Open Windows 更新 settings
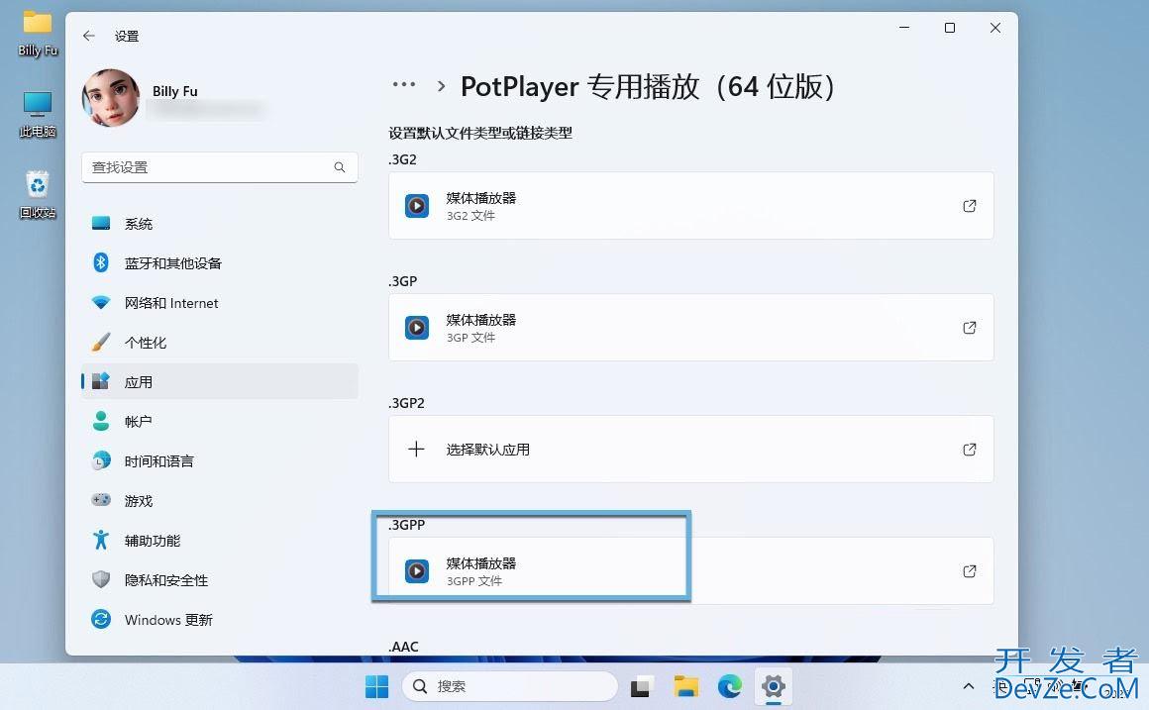The width and height of the screenshot is (1149, 710). pyautogui.click(x=220, y=619)
